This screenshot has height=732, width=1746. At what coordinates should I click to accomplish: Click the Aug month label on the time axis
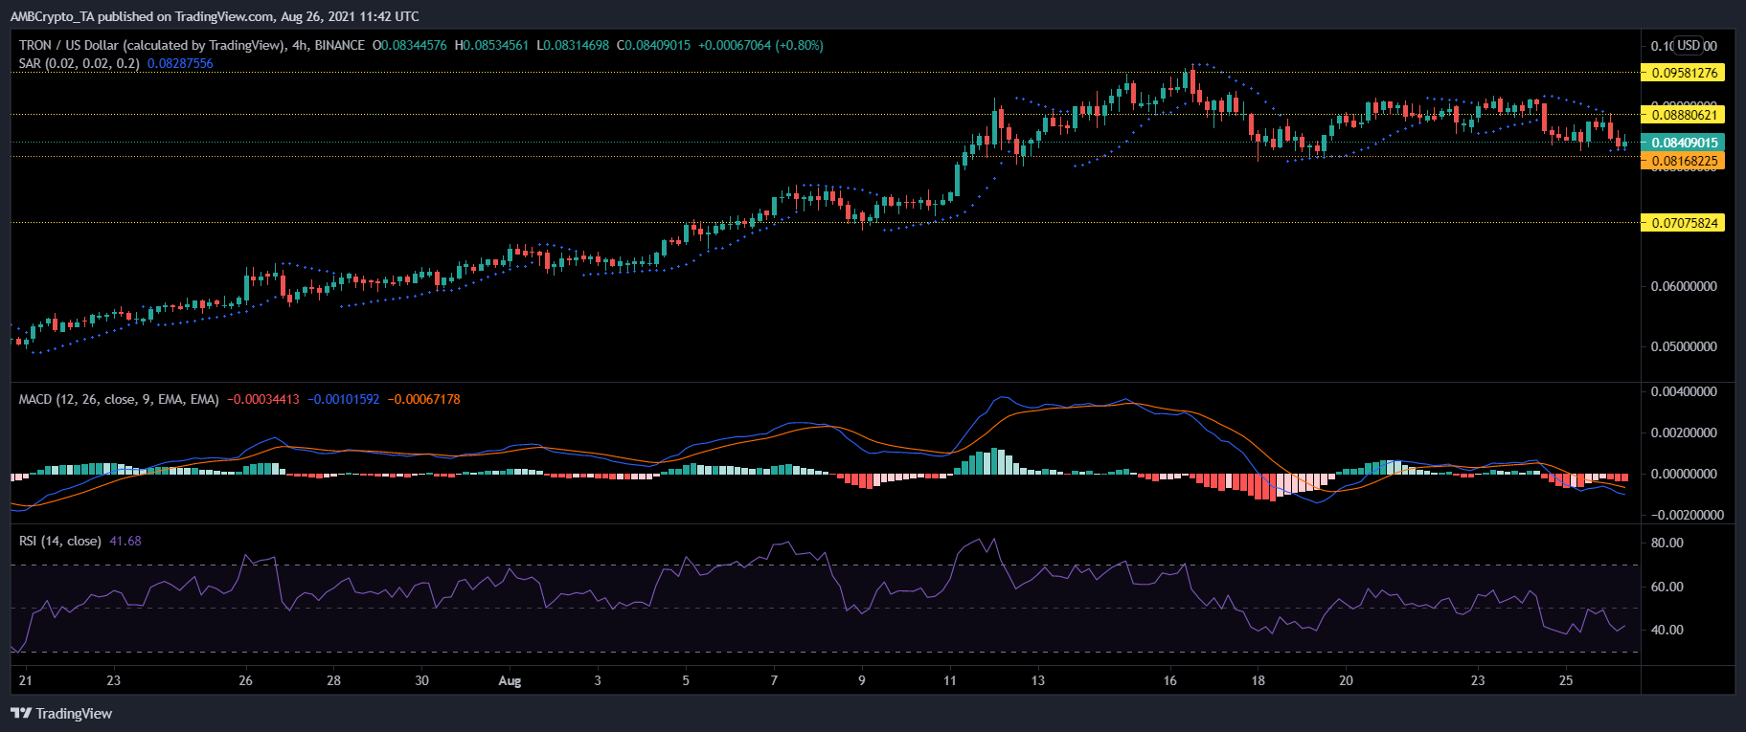click(510, 681)
